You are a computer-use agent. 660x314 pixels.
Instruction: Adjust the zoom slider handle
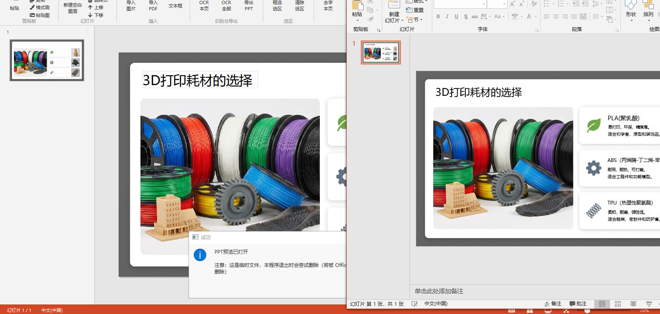tap(587, 311)
